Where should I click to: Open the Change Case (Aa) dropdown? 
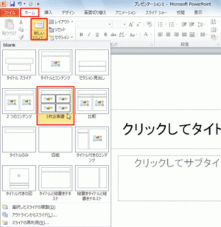(133, 35)
